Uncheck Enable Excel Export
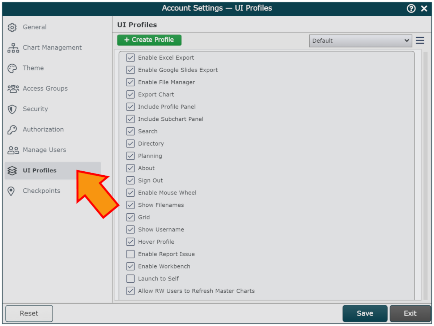 click(131, 57)
